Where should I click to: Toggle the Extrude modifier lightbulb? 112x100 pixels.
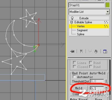[72, 18]
